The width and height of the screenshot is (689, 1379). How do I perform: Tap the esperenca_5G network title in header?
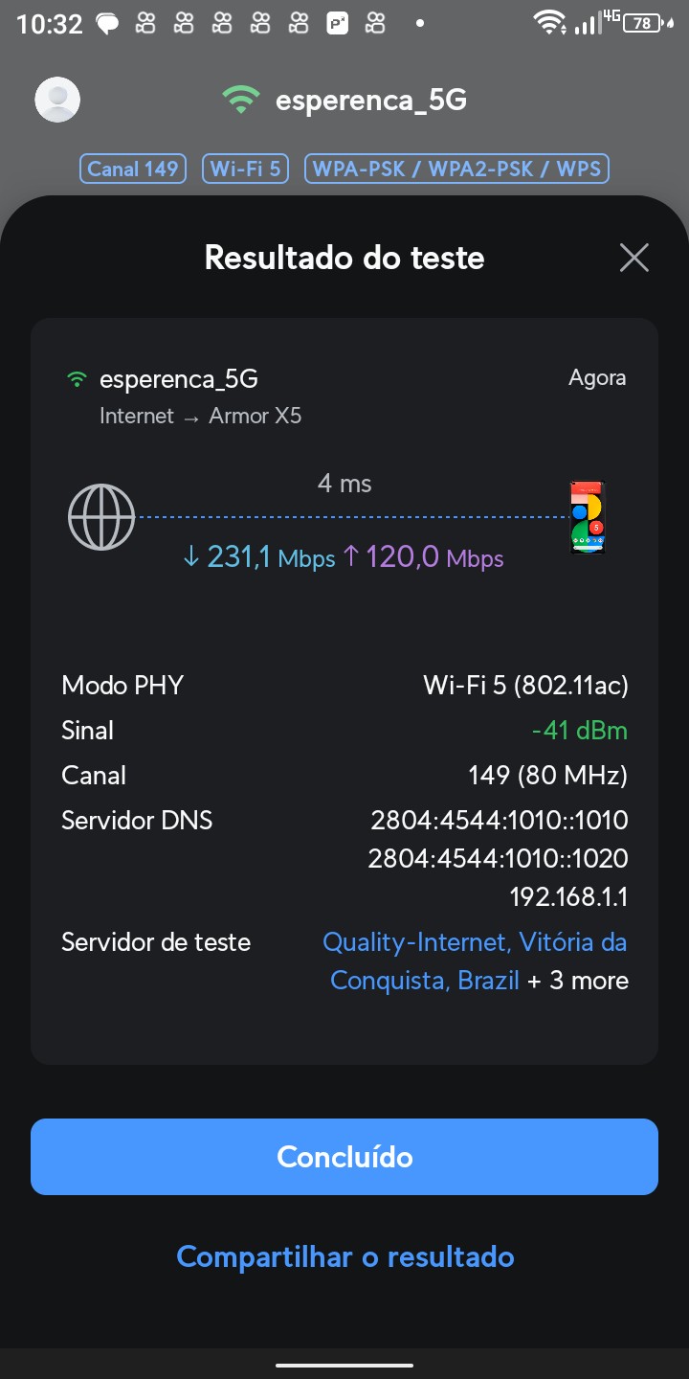coord(370,100)
